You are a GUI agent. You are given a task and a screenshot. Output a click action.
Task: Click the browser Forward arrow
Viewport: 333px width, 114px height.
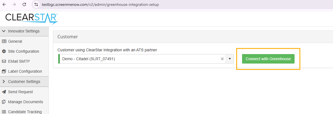[x=14, y=4]
